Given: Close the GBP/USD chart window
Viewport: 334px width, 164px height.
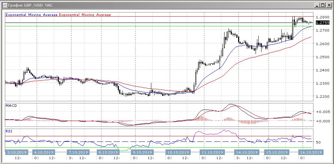Looking at the screenshot, I should (329, 6).
